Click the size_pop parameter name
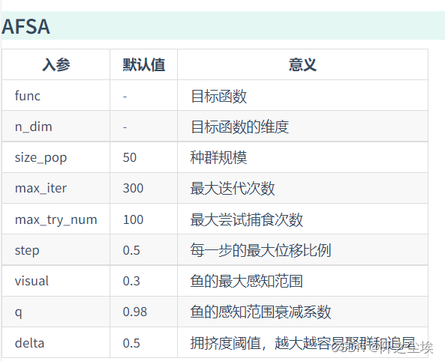 tap(41, 157)
